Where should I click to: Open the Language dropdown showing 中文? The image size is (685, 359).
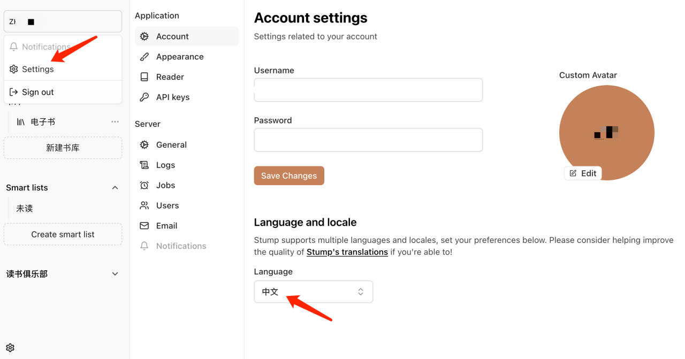(313, 292)
